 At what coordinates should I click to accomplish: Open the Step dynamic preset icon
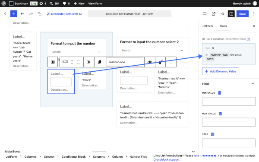pyautogui.click(x=212, y=134)
